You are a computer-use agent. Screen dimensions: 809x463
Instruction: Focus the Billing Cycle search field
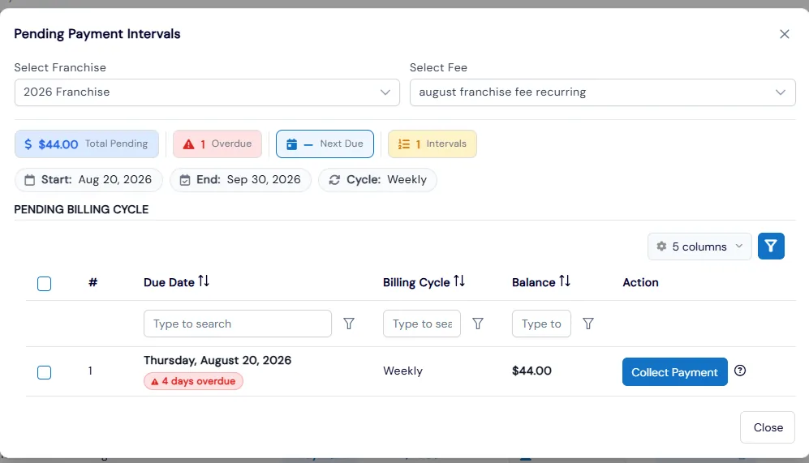421,324
